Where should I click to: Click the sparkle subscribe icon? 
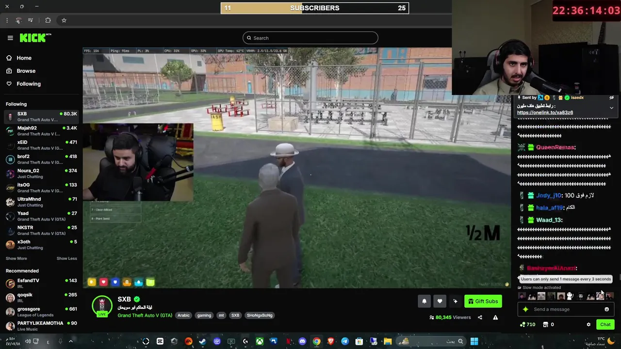click(x=455, y=301)
